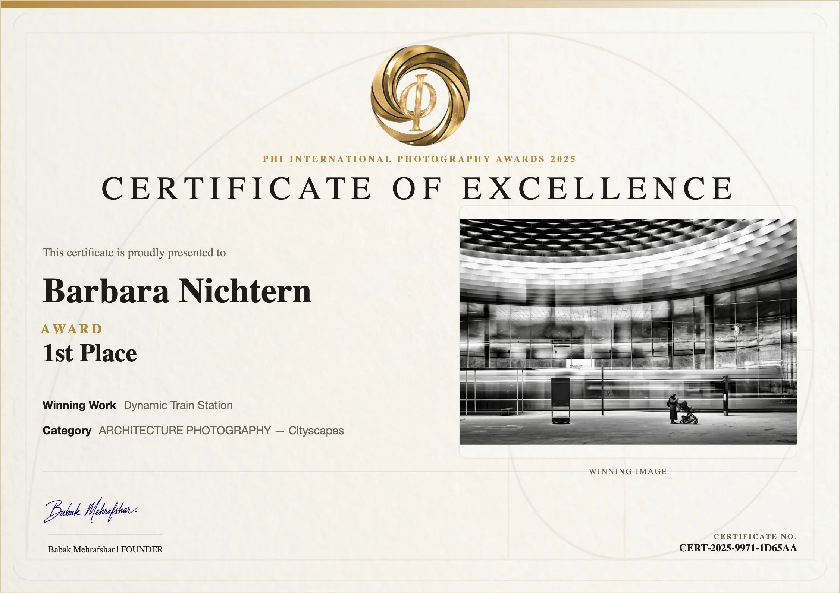The width and height of the screenshot is (840, 593).
Task: Click the "WINNING IMAGE" caption
Action: click(628, 472)
